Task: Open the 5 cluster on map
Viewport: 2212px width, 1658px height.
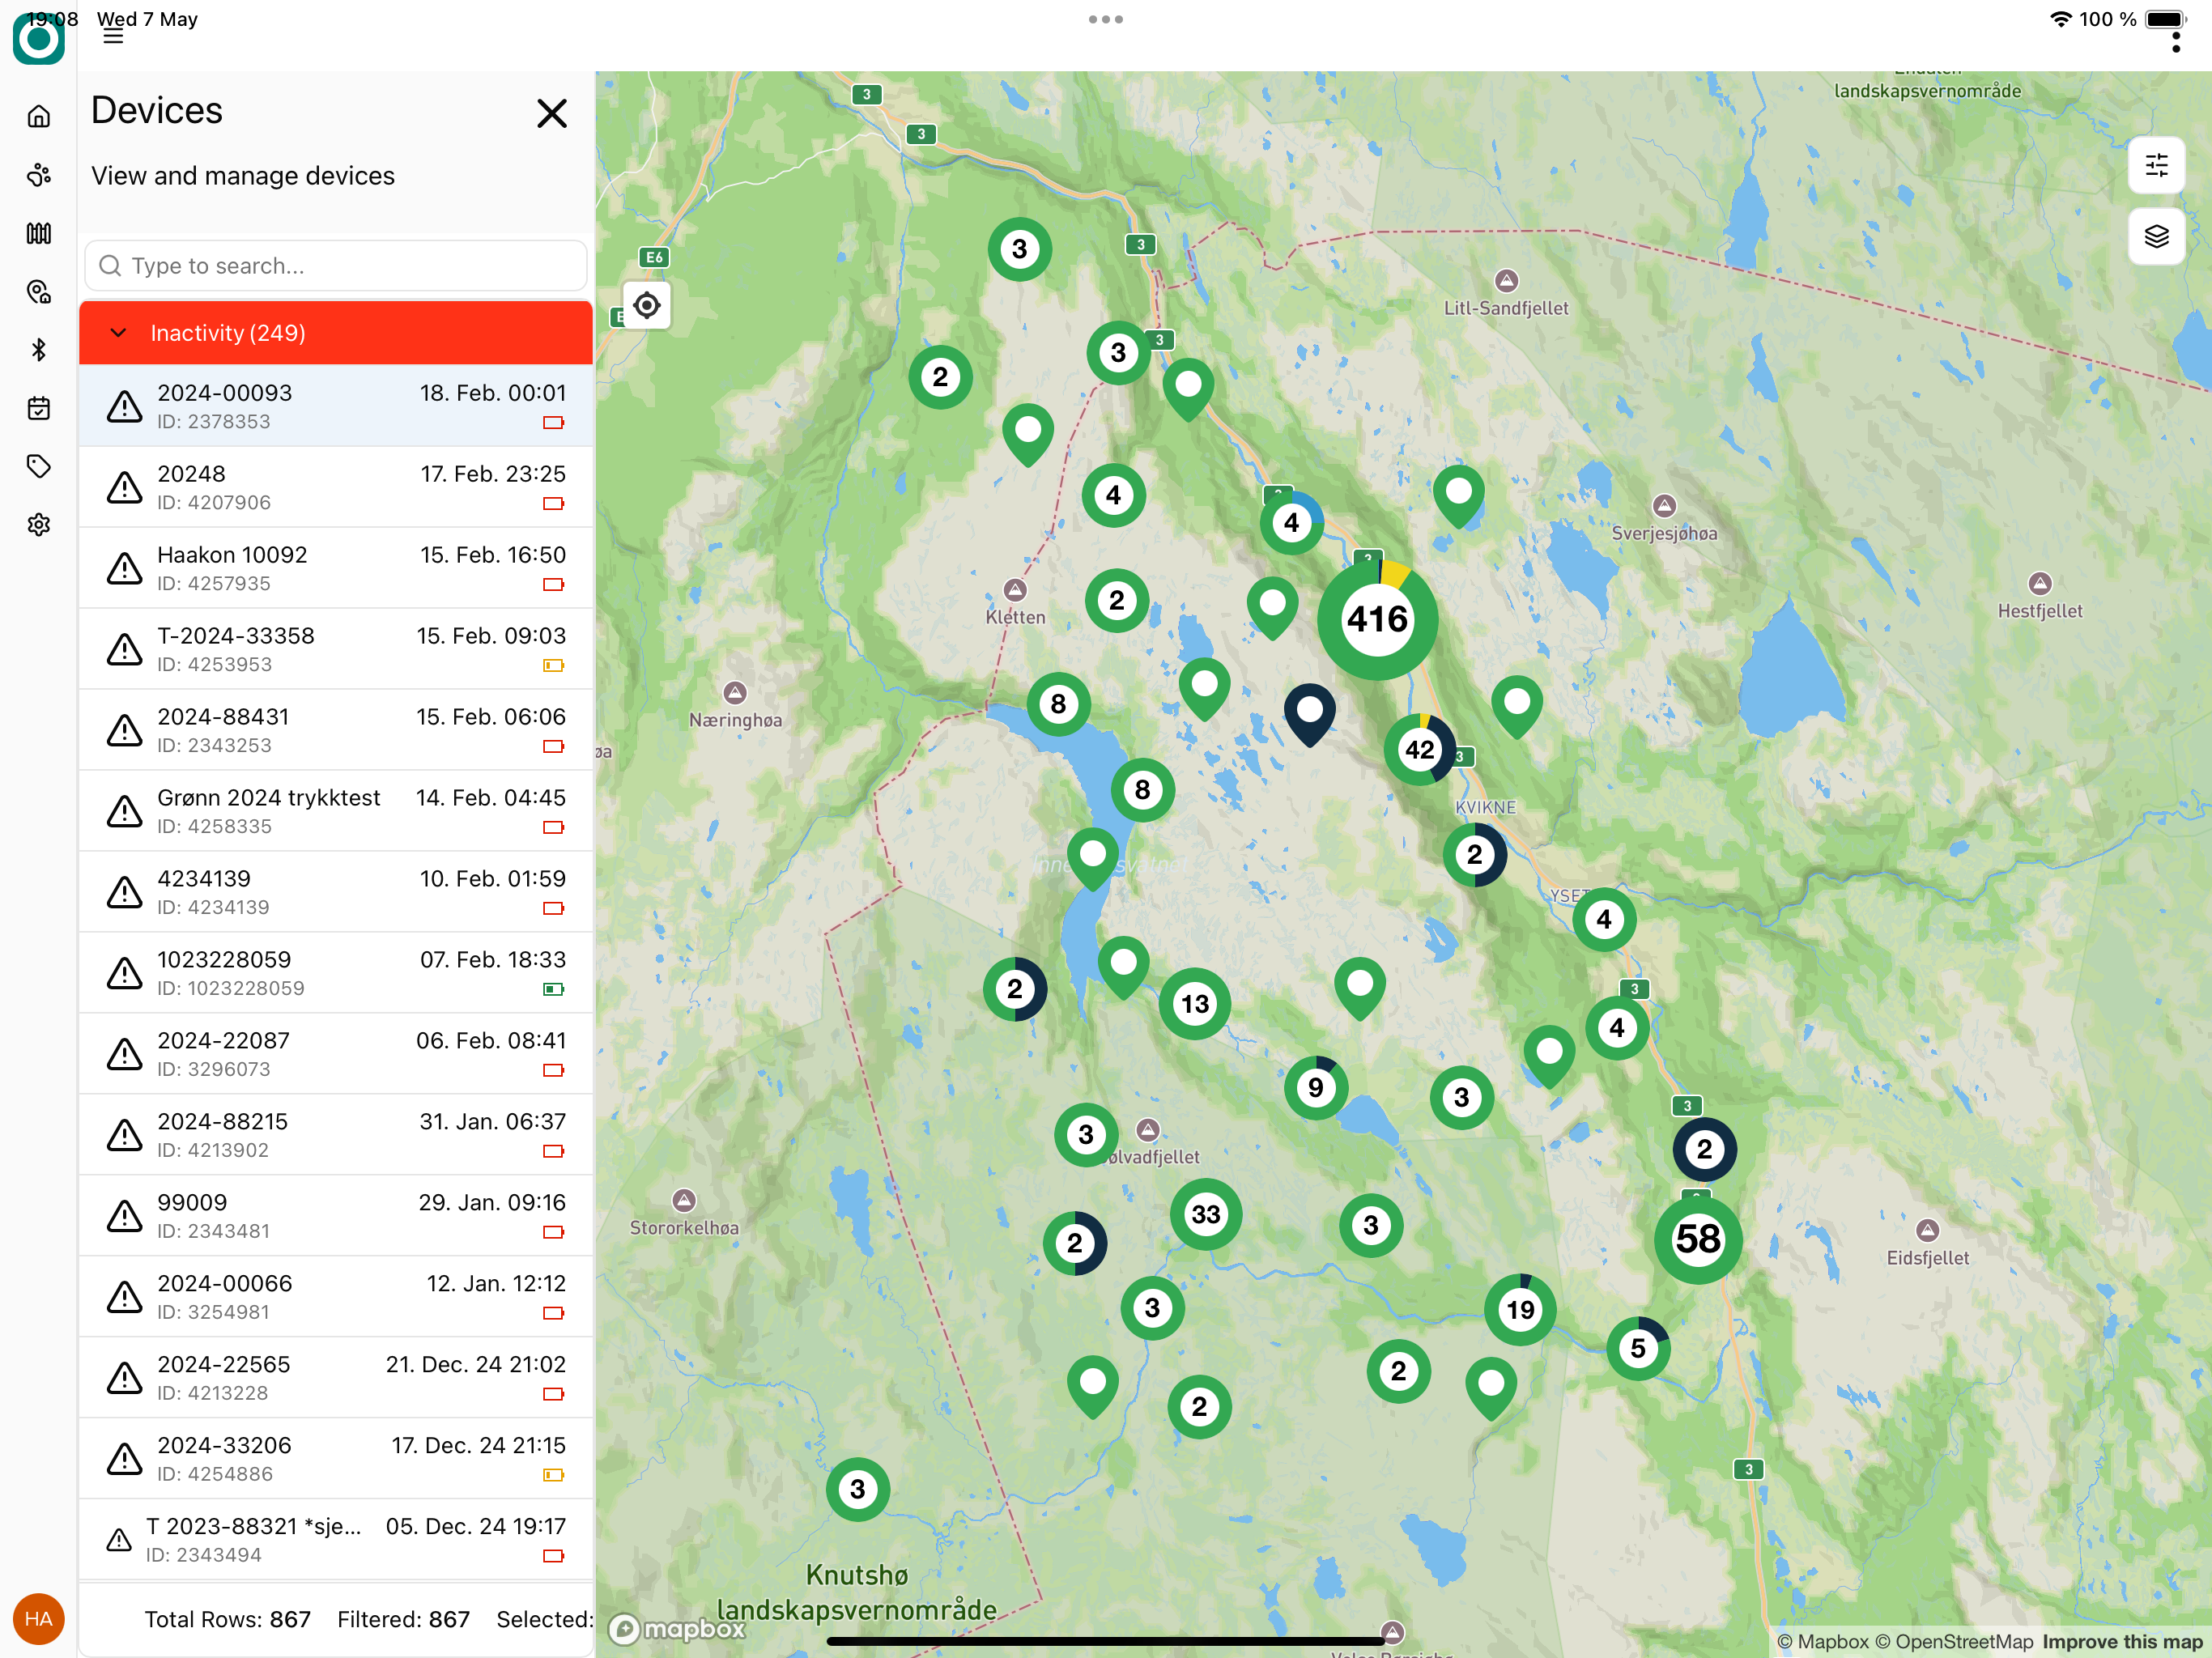Action: [x=1638, y=1348]
